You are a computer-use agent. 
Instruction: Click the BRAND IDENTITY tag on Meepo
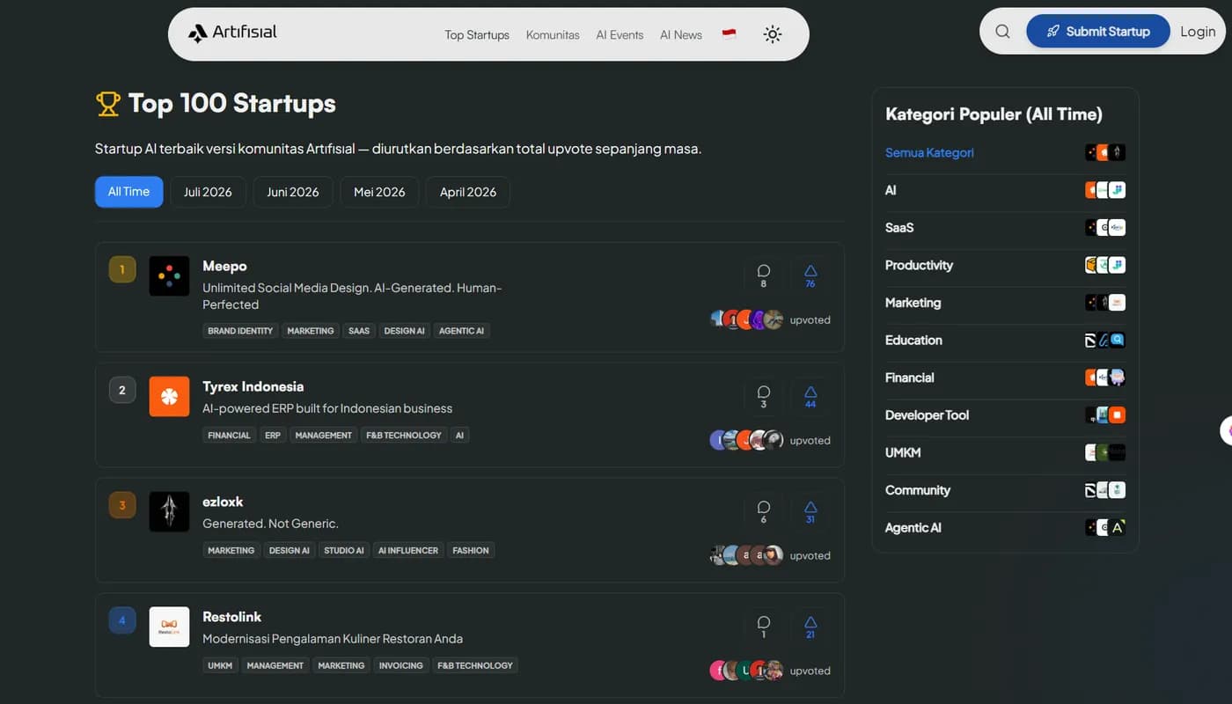pos(240,331)
